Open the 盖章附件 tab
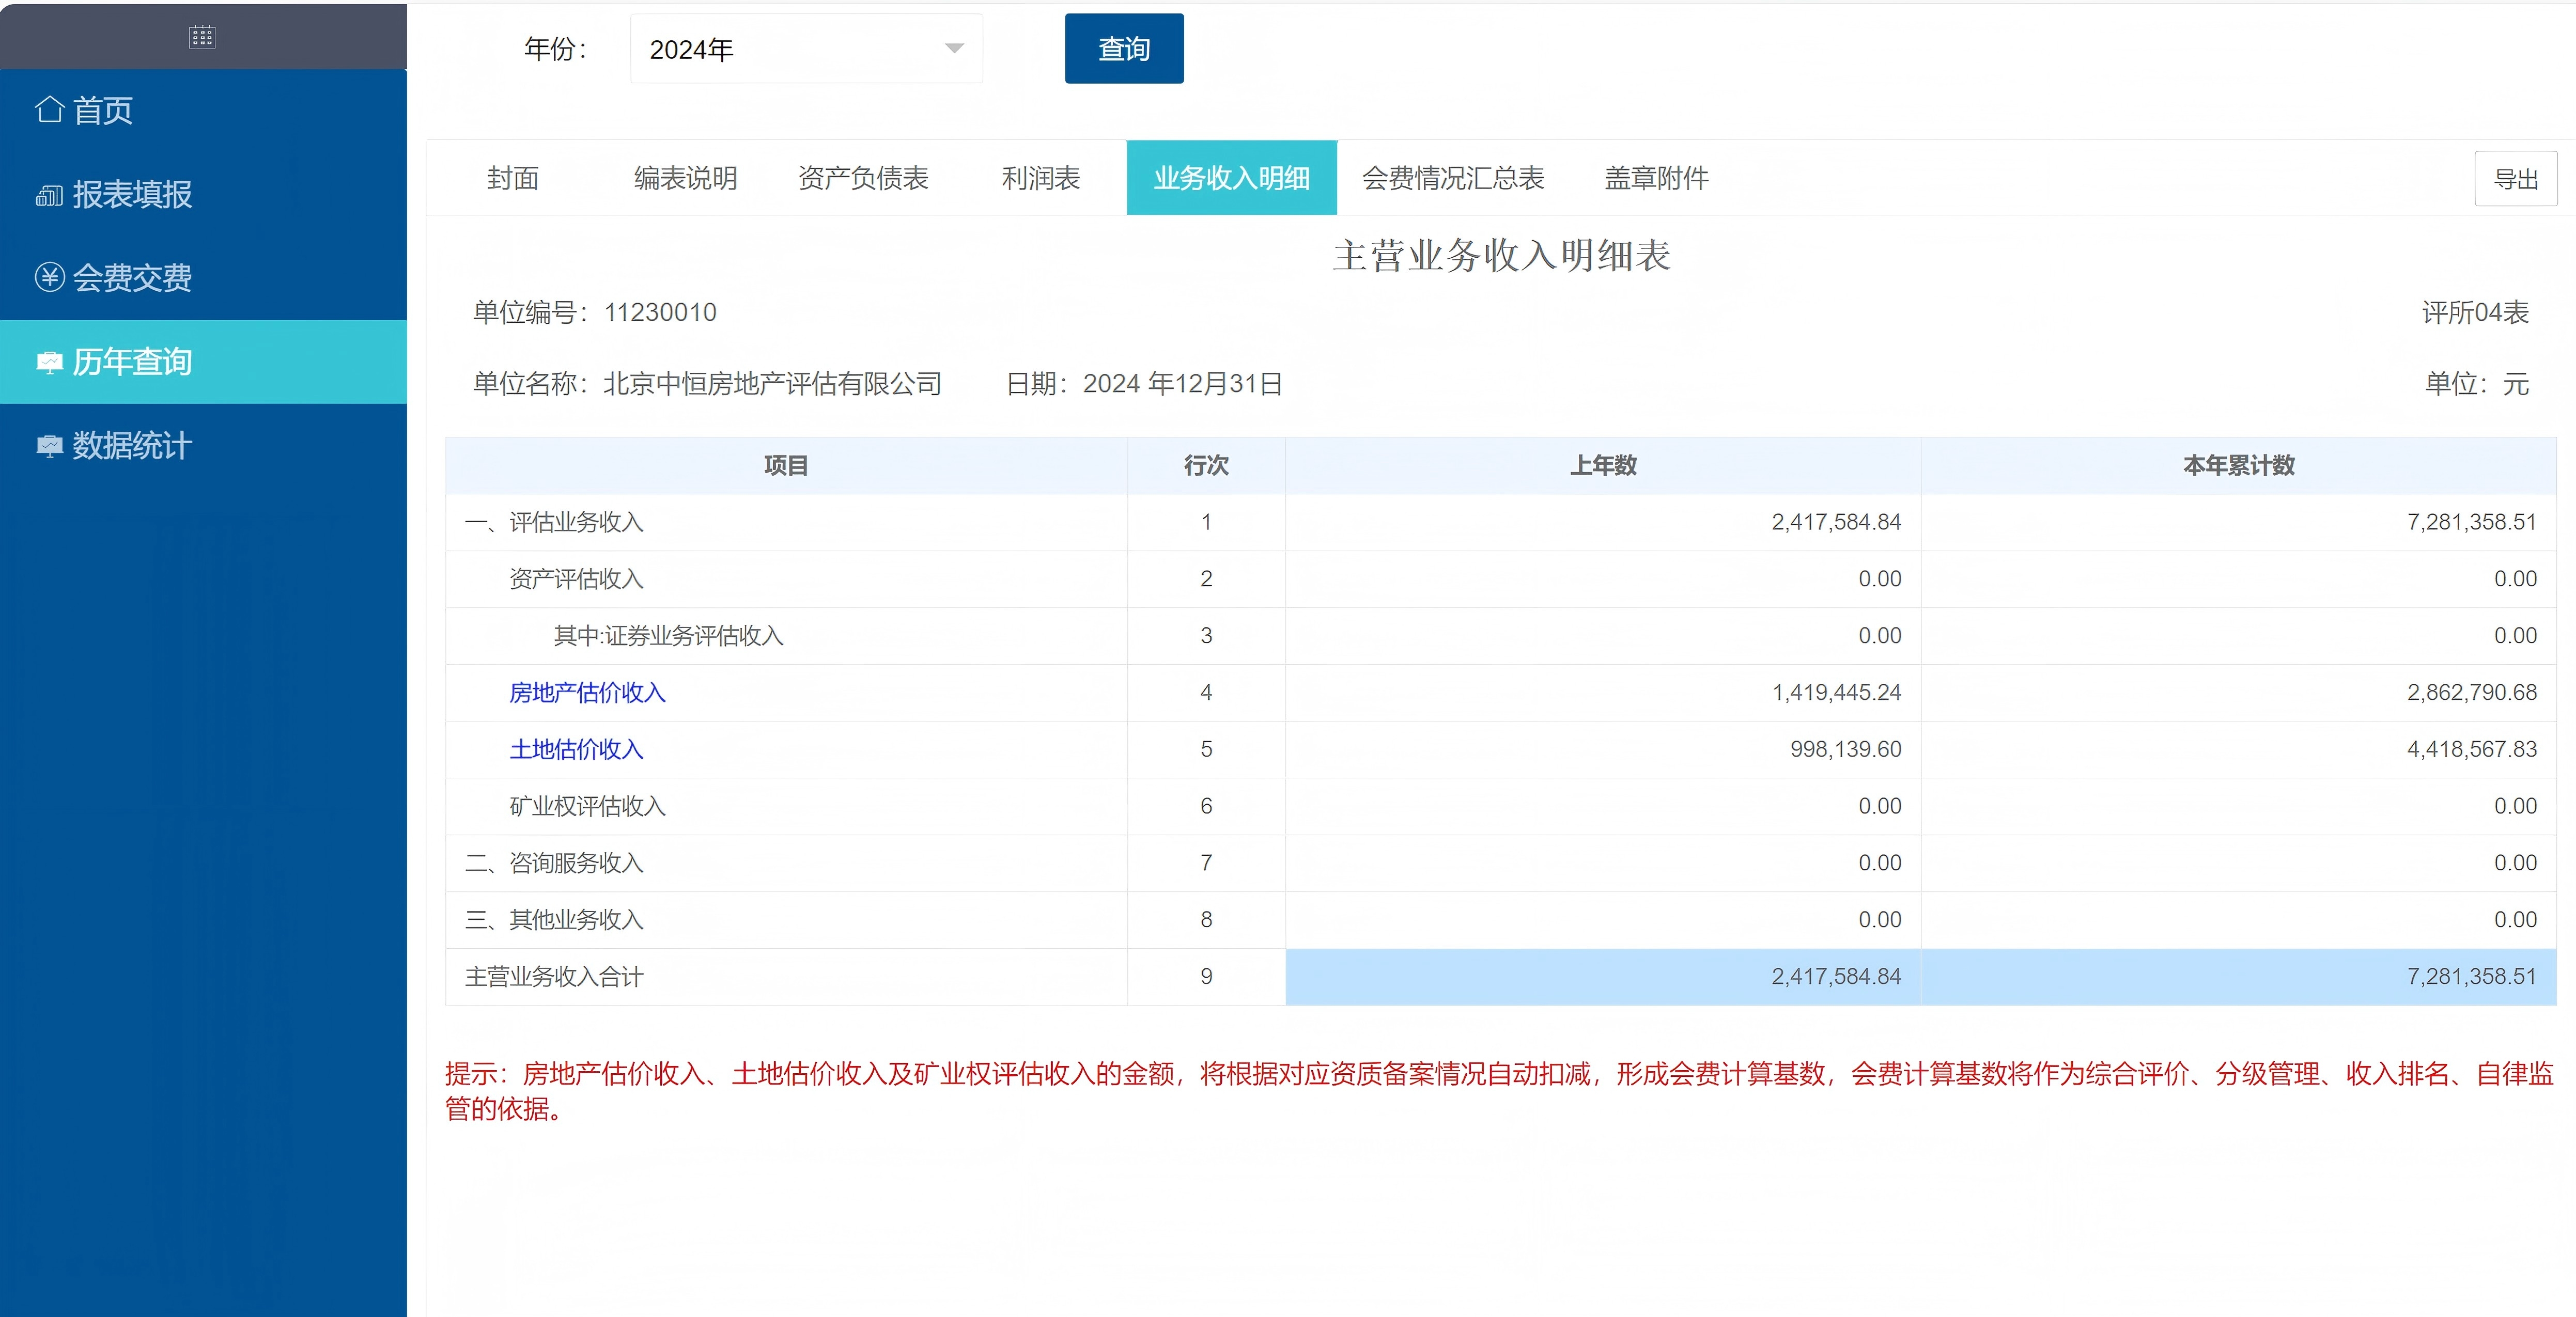This screenshot has height=1317, width=2576. point(1656,178)
